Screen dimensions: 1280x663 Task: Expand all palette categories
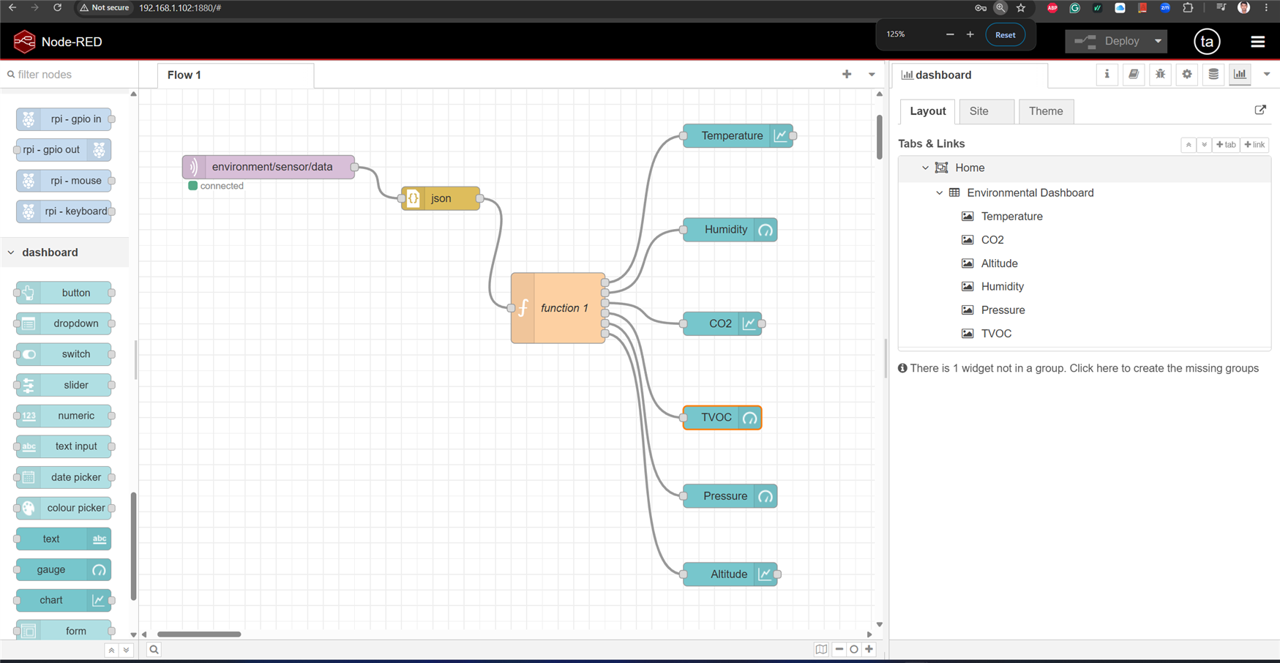point(126,650)
